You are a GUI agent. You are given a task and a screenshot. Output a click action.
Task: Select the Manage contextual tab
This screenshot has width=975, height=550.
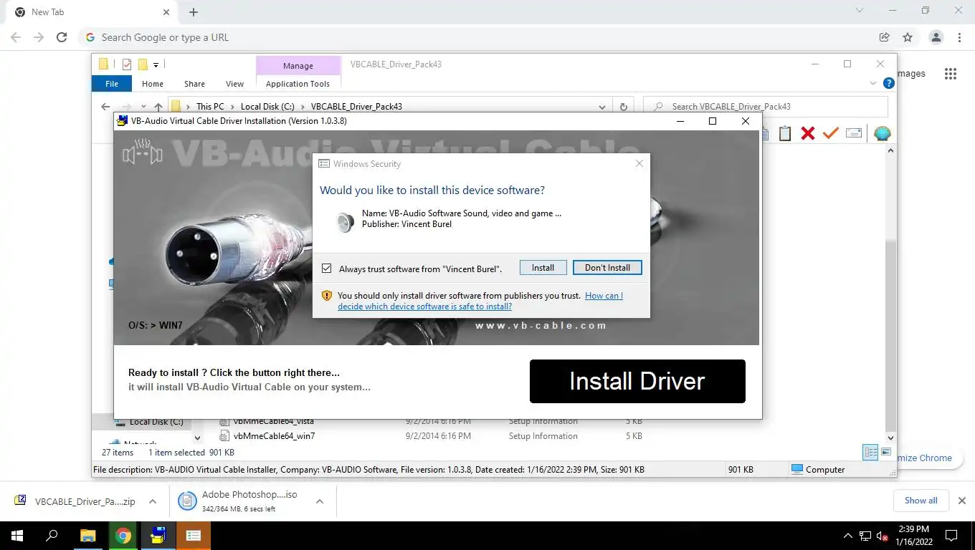tap(298, 65)
